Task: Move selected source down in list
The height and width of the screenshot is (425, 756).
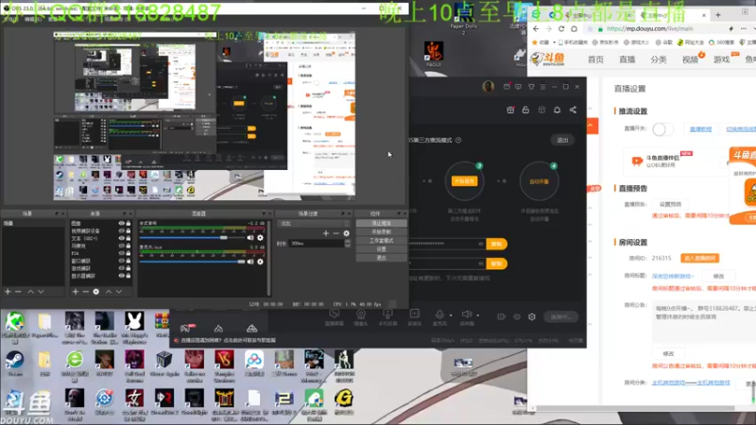Action: point(119,292)
